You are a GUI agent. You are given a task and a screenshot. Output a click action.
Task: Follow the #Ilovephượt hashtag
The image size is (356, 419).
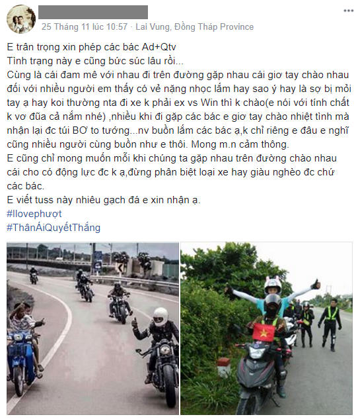(34, 214)
